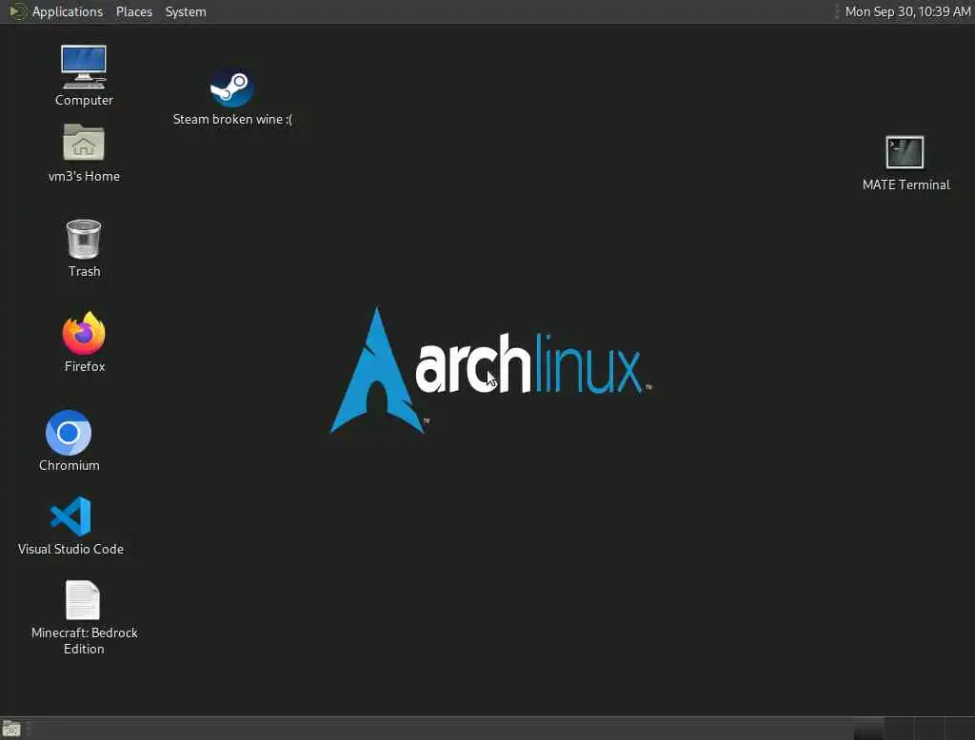Click the show desktop button in bottom panel
This screenshot has height=740, width=975.
click(x=11, y=729)
